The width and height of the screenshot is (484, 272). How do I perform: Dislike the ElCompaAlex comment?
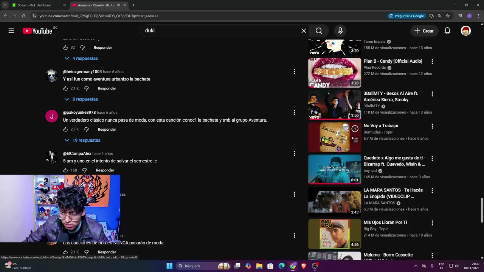[84, 170]
